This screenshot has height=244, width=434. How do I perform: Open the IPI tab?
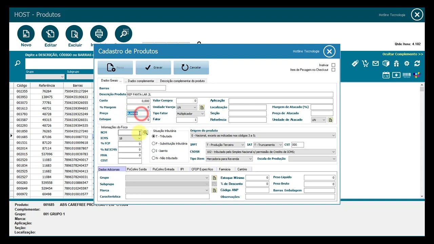(182, 169)
